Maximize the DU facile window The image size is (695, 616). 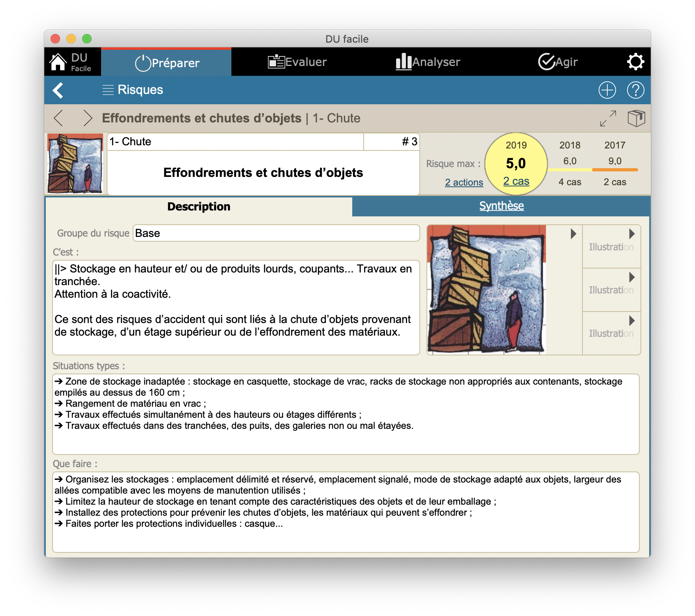click(x=87, y=39)
